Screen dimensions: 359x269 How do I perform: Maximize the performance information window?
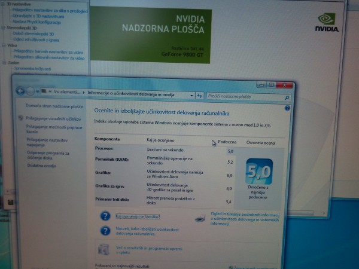tap(271, 85)
